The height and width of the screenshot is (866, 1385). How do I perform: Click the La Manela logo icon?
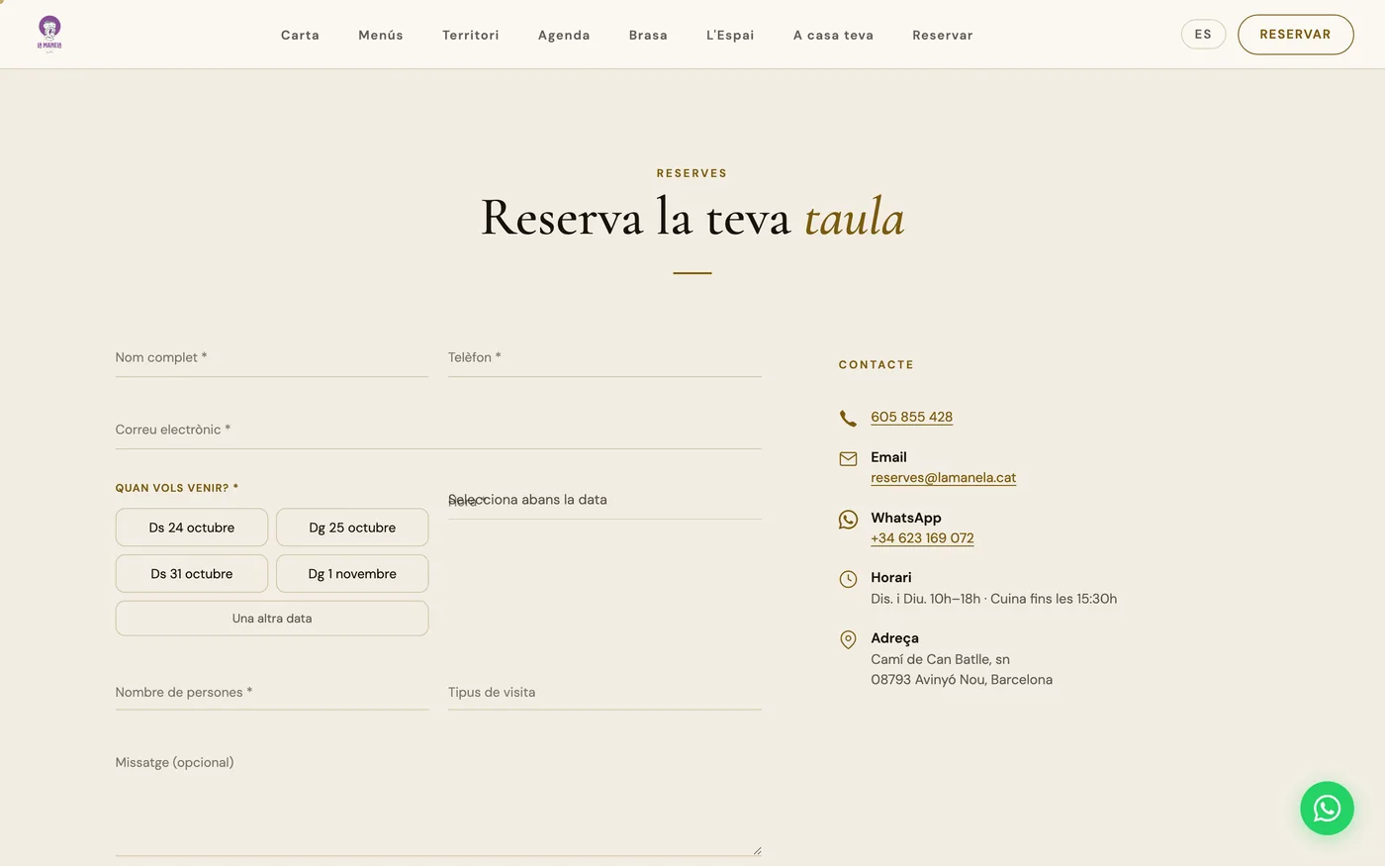click(49, 35)
